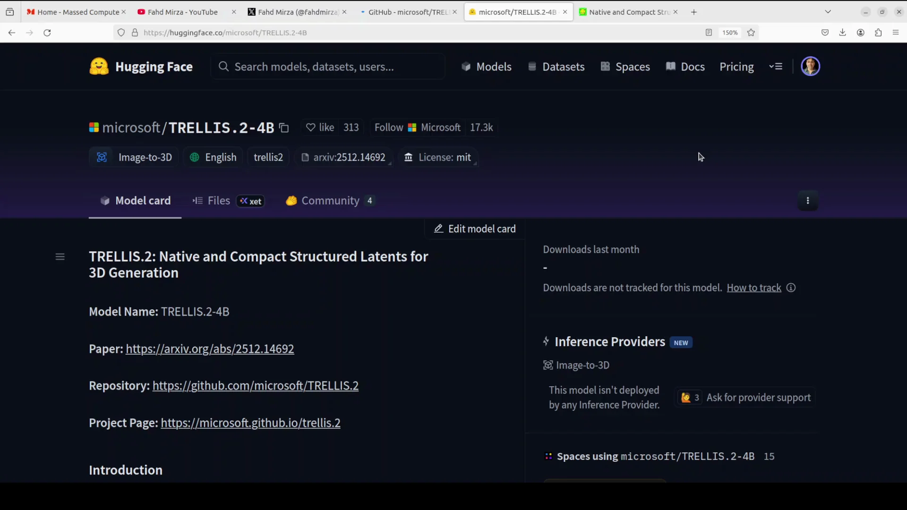The width and height of the screenshot is (907, 510).
Task: Copy model name with the copy icon
Action: (x=284, y=128)
